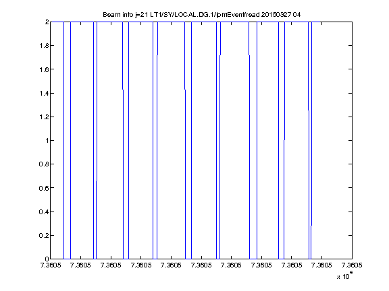Click the y-axis tick label 0

[x=47, y=259]
